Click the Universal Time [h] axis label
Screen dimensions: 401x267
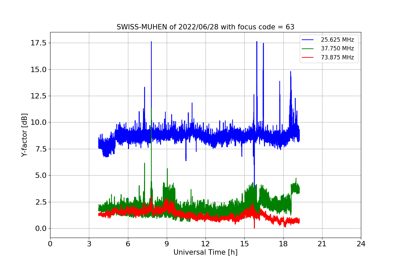click(x=206, y=253)
